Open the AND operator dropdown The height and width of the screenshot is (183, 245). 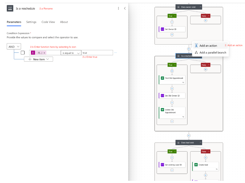coord(14,47)
